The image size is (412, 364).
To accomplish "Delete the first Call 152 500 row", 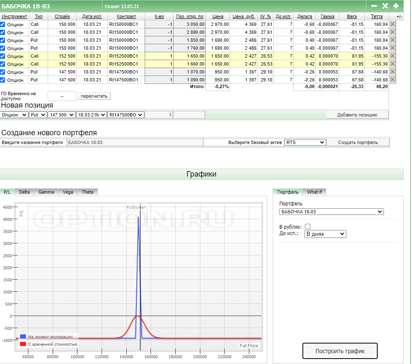I will tap(392, 56).
